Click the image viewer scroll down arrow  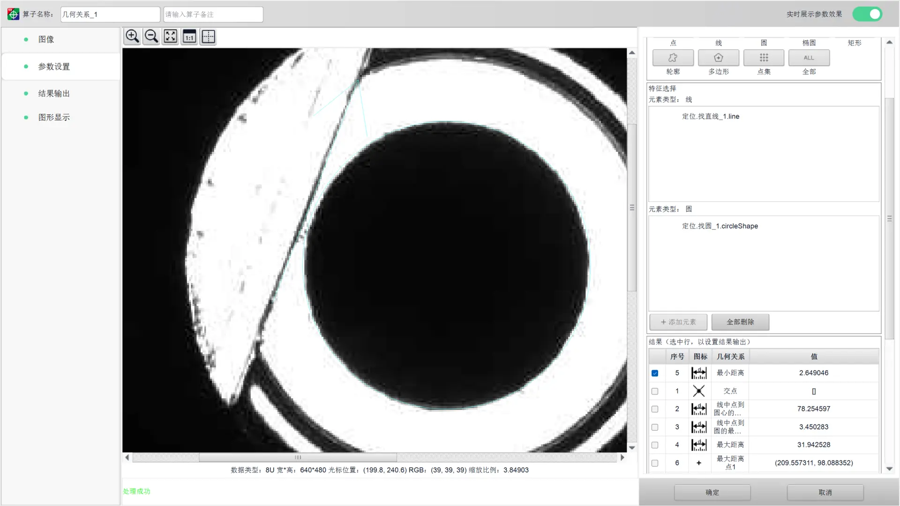point(632,448)
